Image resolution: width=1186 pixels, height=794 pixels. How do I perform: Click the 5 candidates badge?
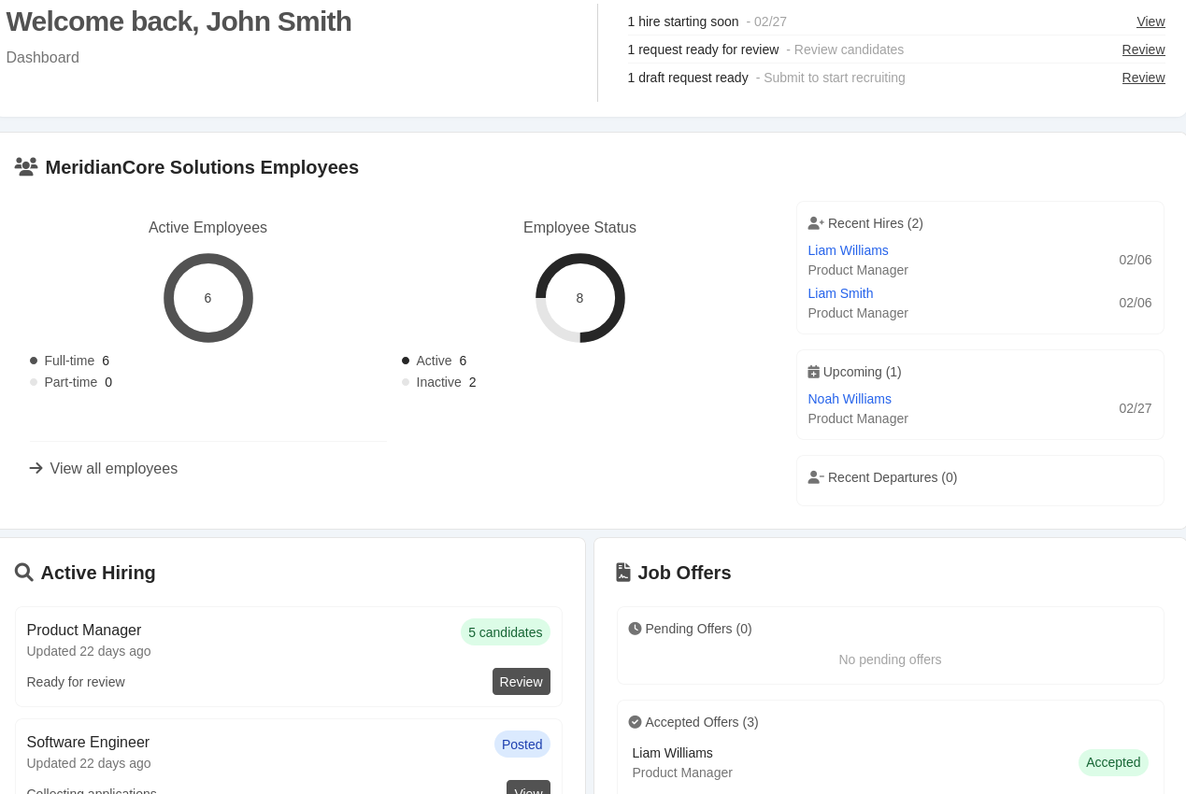505,632
